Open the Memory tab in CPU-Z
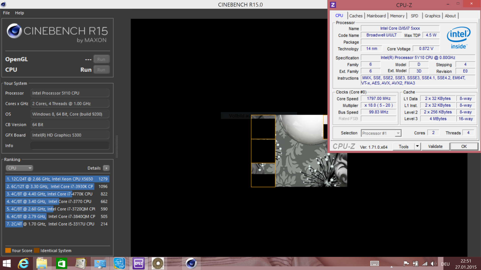481x270 pixels. click(397, 16)
